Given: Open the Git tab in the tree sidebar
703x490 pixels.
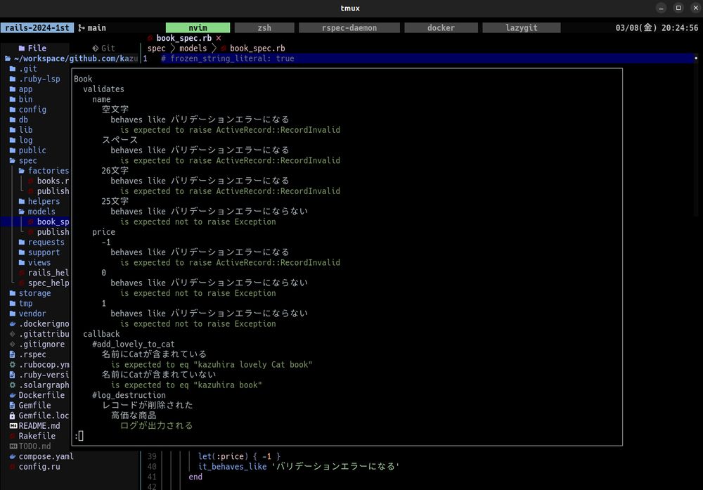Looking at the screenshot, I should pos(103,48).
